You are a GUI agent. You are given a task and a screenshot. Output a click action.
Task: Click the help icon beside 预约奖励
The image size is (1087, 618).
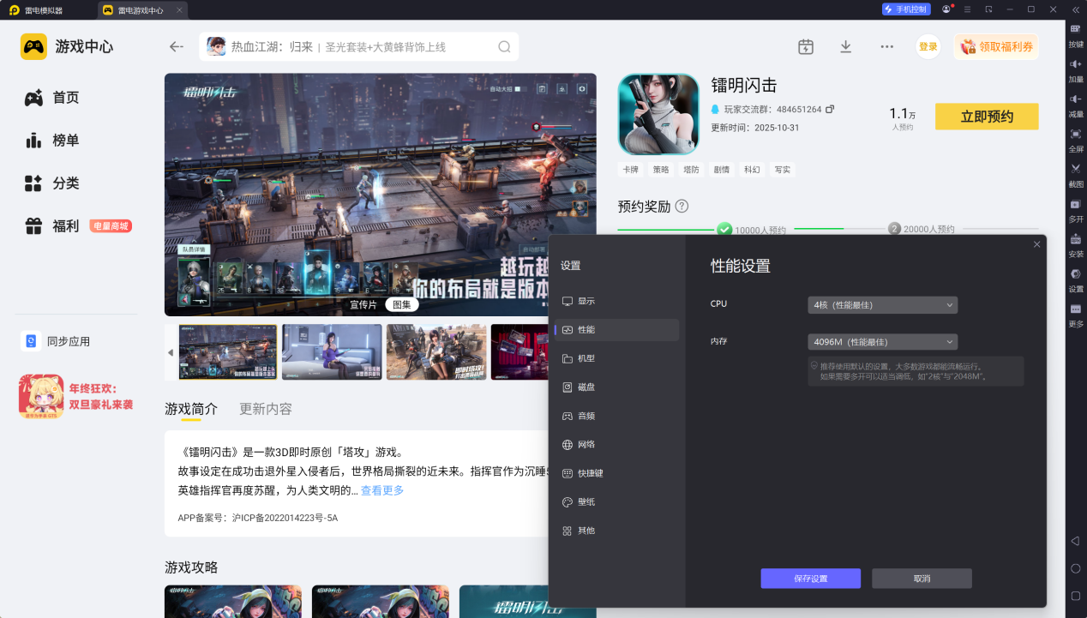[682, 207]
